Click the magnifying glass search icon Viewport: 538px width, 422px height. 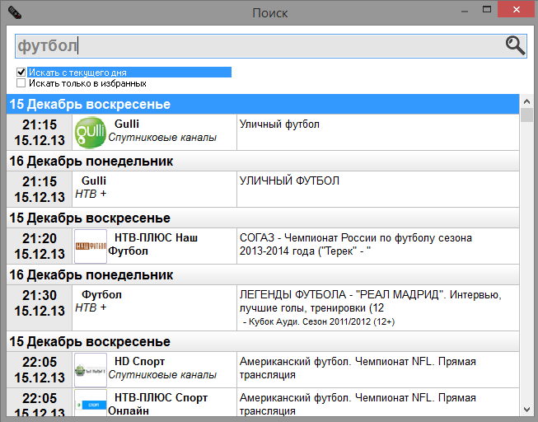click(515, 46)
